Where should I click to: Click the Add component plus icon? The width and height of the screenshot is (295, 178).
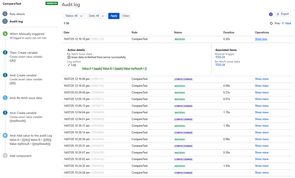coord(5,156)
